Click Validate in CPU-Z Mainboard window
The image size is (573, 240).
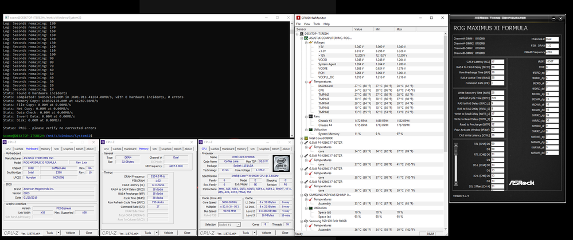coord(71,233)
